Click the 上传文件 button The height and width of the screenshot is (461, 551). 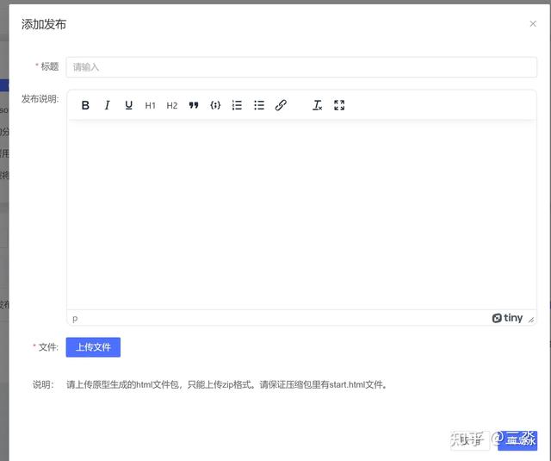[x=93, y=347]
